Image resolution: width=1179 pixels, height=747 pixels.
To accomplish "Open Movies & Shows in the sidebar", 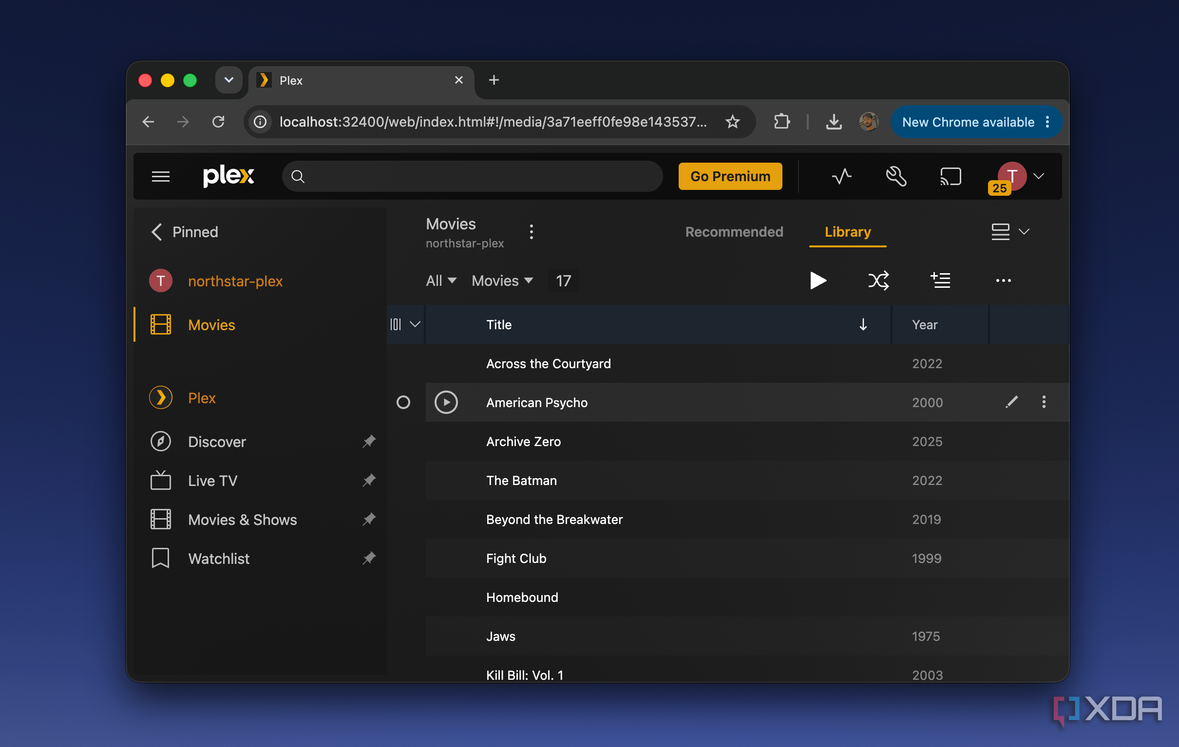I will (242, 520).
